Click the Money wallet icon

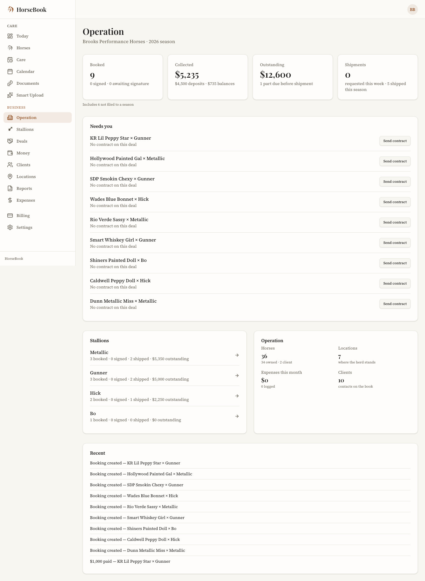10,153
